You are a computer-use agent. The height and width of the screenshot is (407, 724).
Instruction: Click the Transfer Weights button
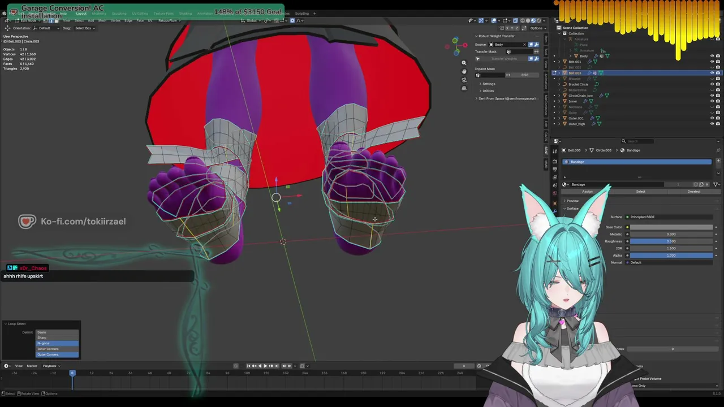pyautogui.click(x=503, y=59)
